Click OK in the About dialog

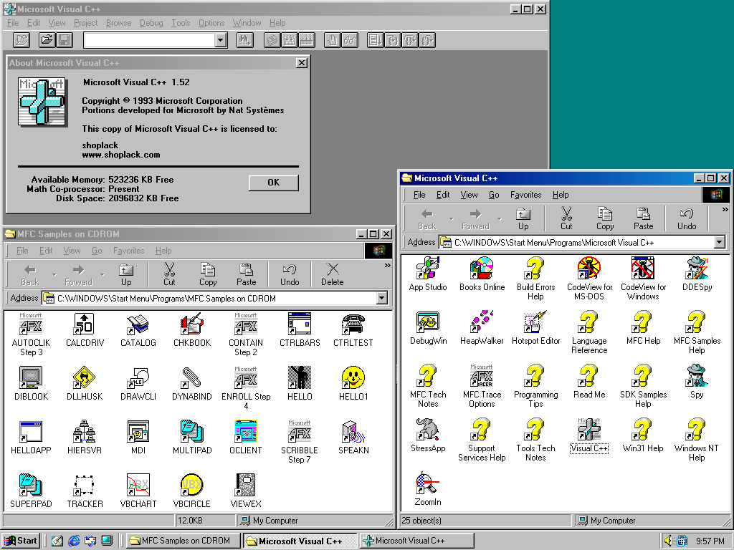(x=274, y=183)
